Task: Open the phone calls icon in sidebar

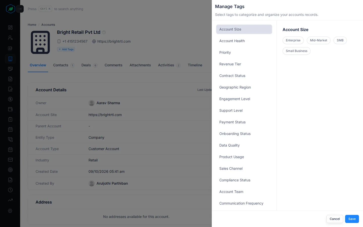Action: pos(10,139)
